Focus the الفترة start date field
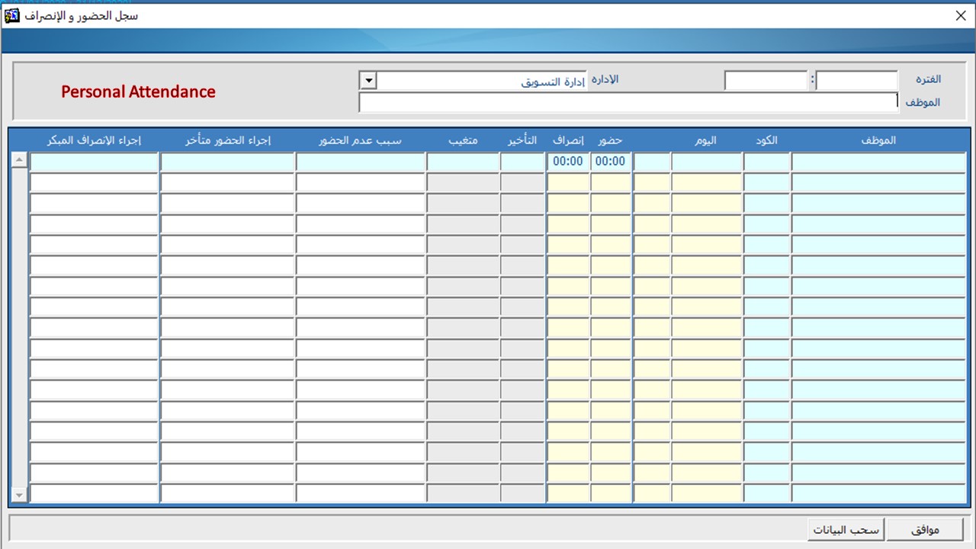The image size is (976, 549). point(857,81)
